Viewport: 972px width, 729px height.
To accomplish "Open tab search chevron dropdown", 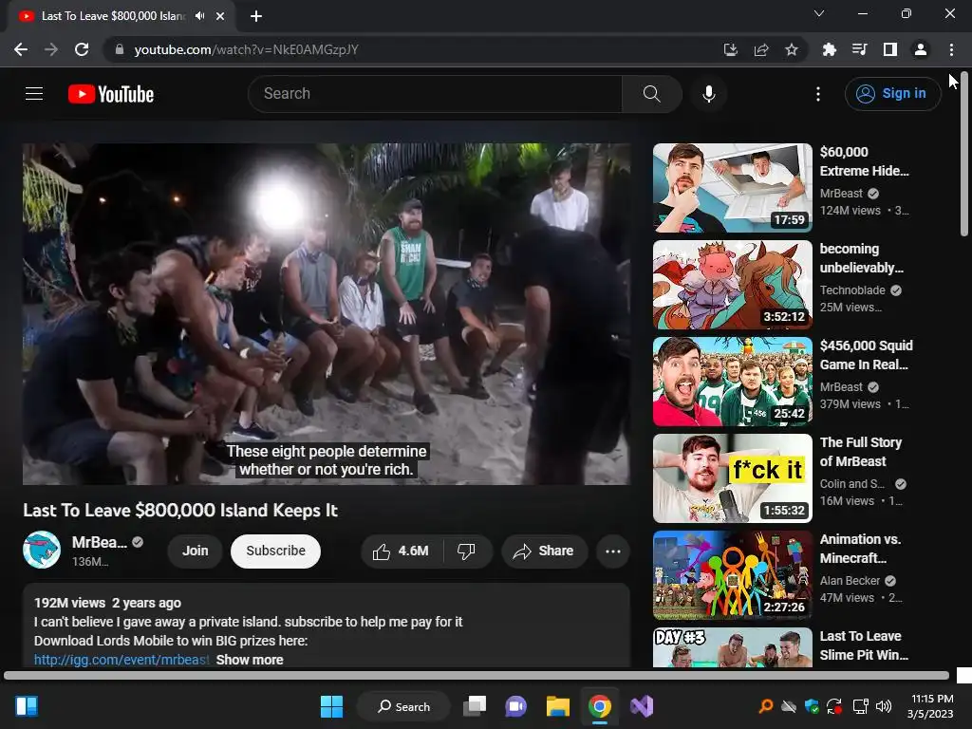I will (819, 13).
